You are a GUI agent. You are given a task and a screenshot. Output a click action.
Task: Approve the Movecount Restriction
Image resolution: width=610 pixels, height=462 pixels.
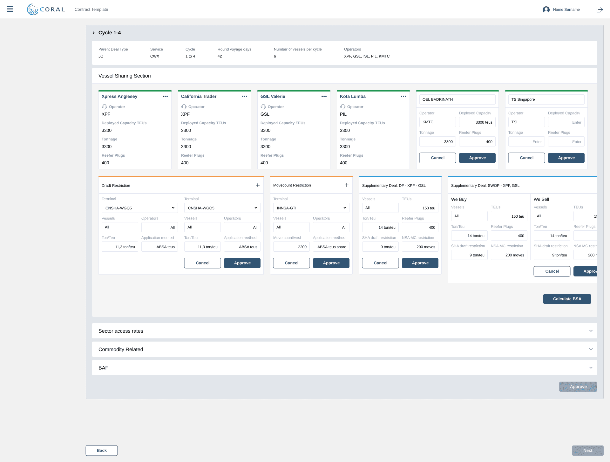[331, 263]
